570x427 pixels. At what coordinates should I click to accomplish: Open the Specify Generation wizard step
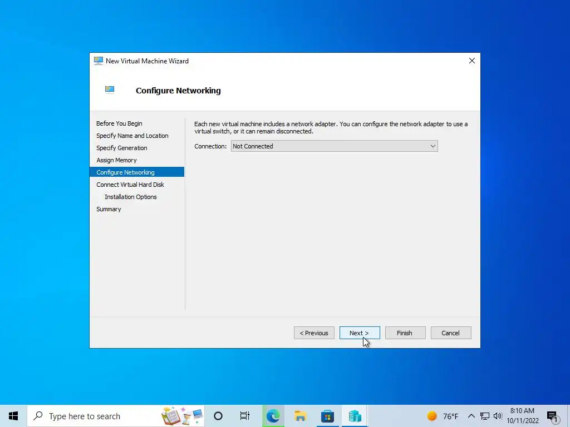tap(122, 148)
